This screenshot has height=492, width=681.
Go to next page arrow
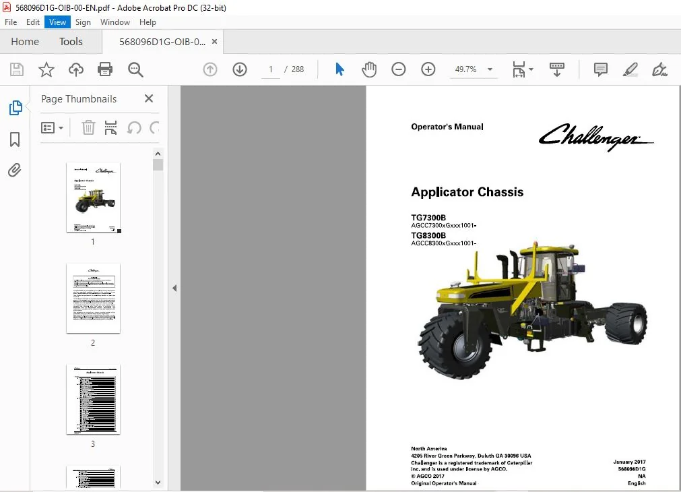pos(240,69)
